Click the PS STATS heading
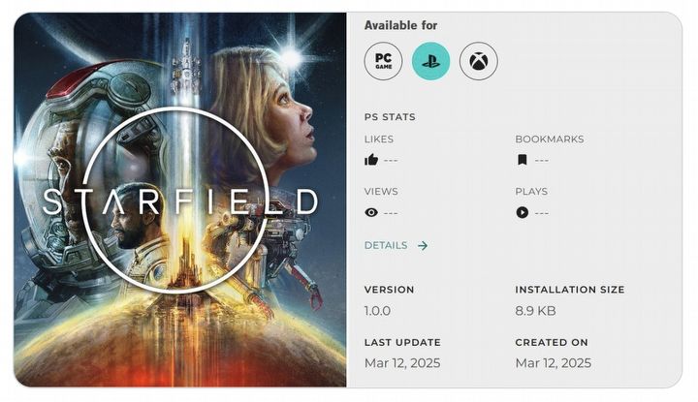 pos(390,117)
